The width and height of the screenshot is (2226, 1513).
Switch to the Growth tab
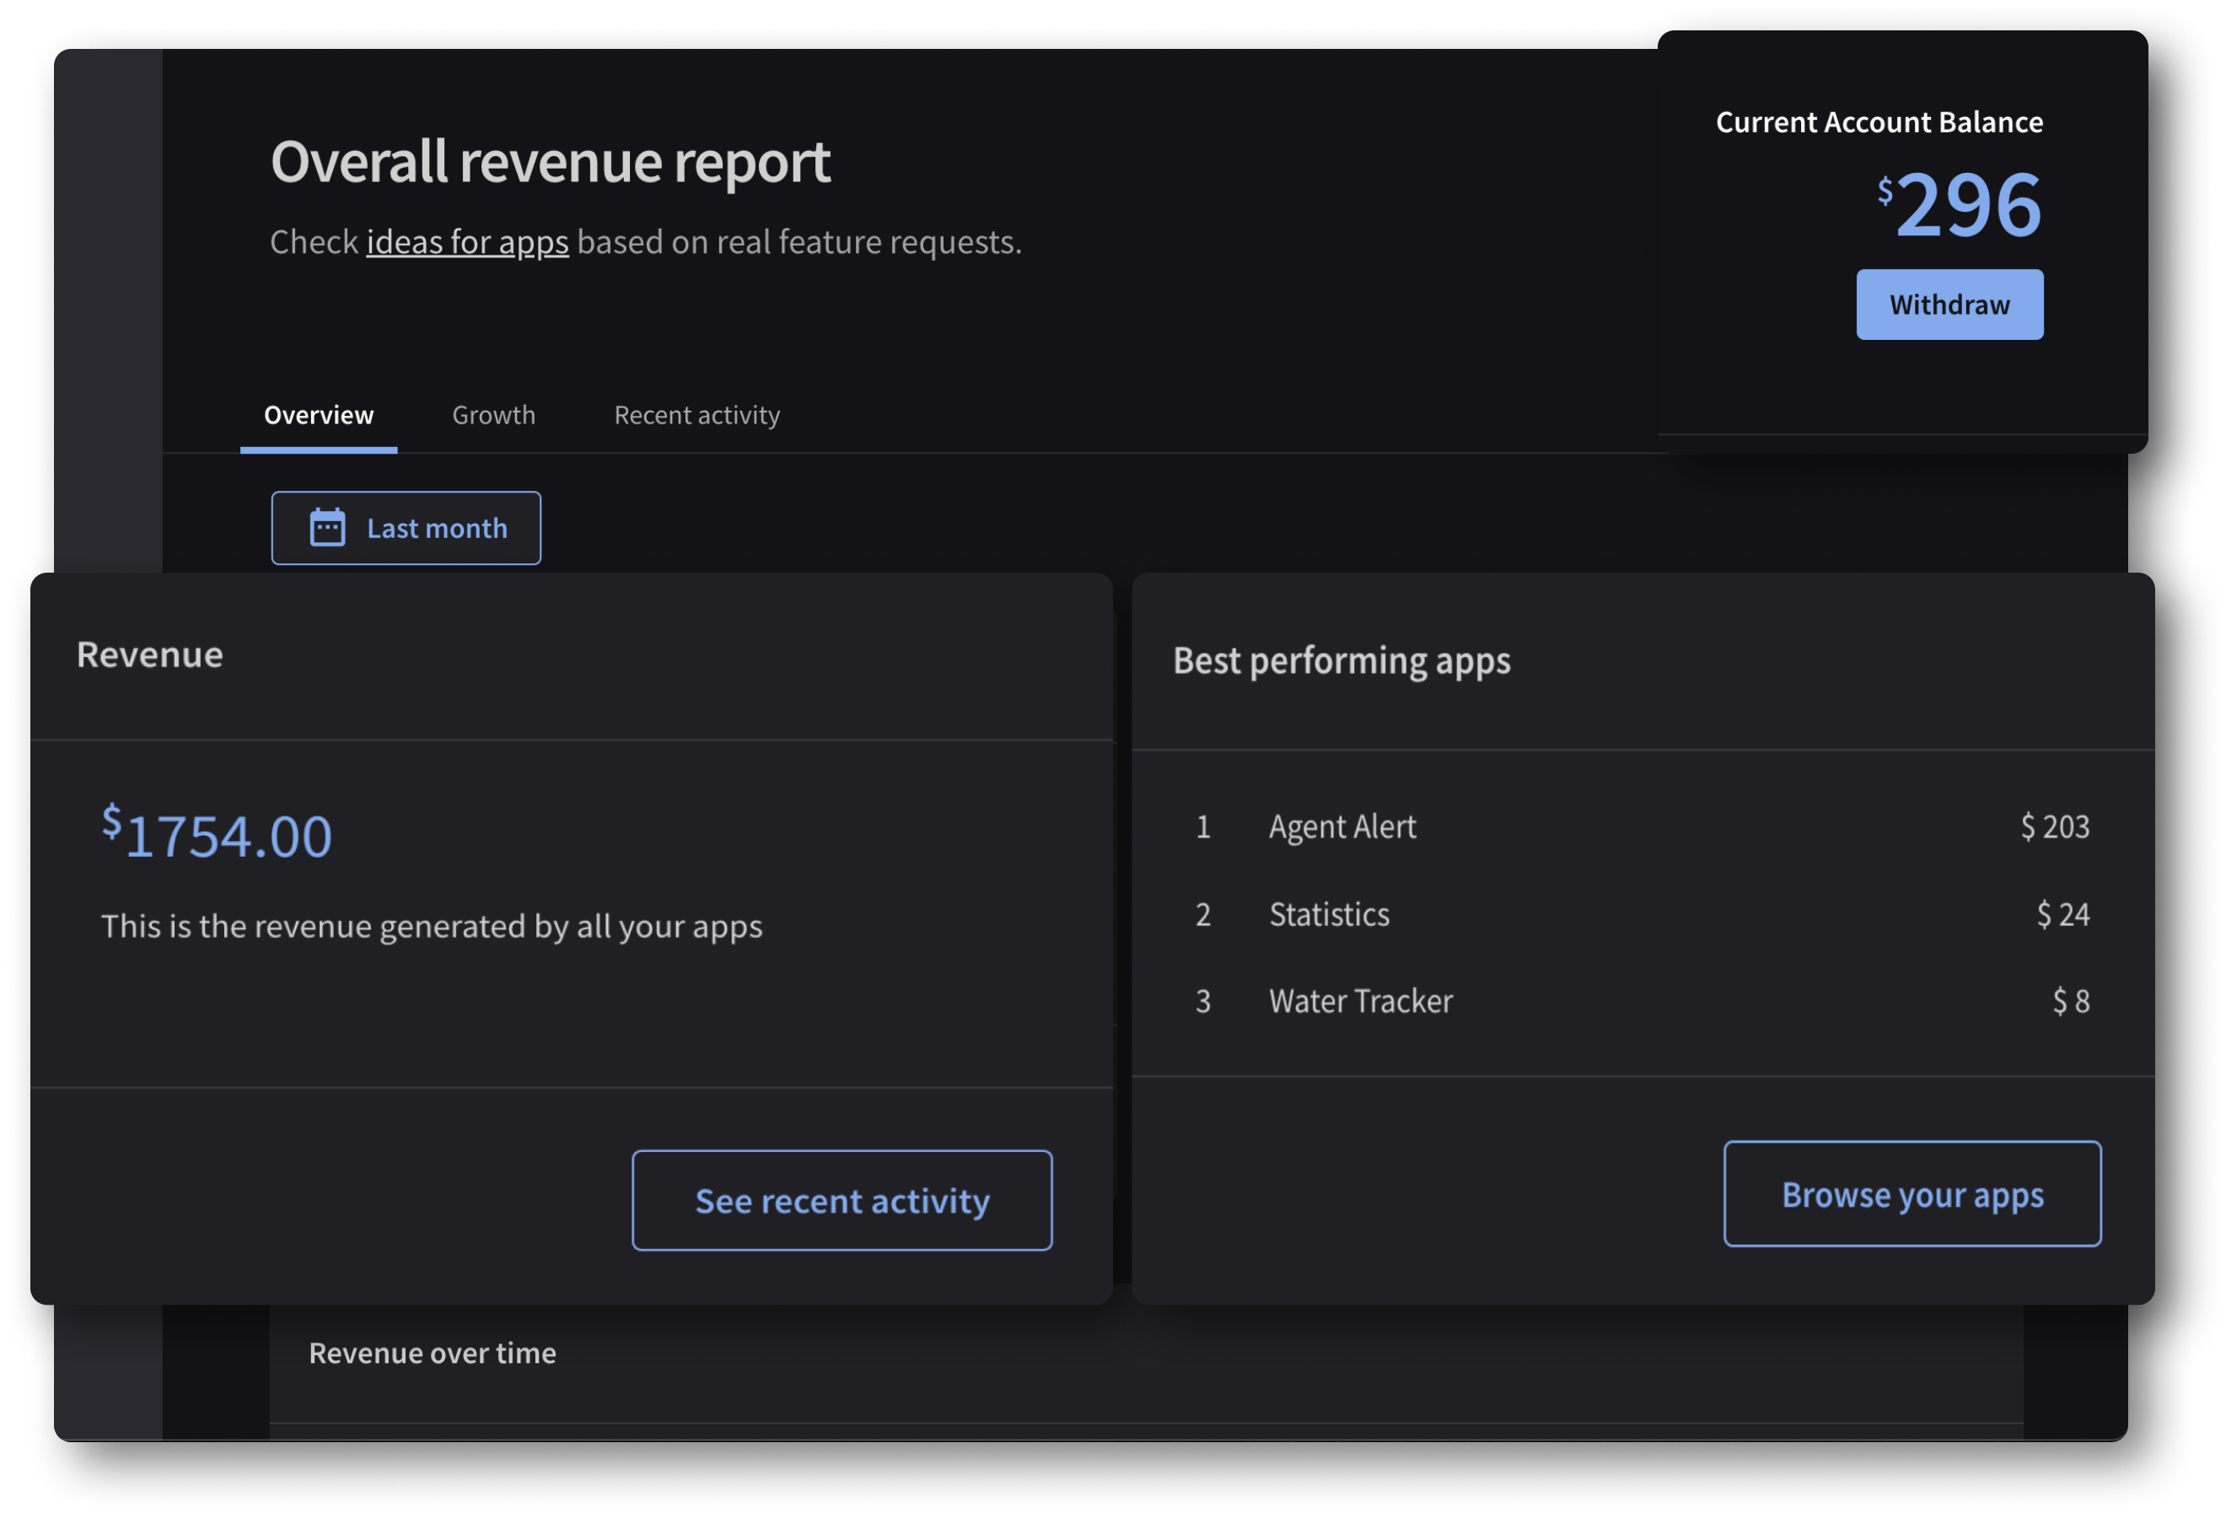(x=493, y=415)
